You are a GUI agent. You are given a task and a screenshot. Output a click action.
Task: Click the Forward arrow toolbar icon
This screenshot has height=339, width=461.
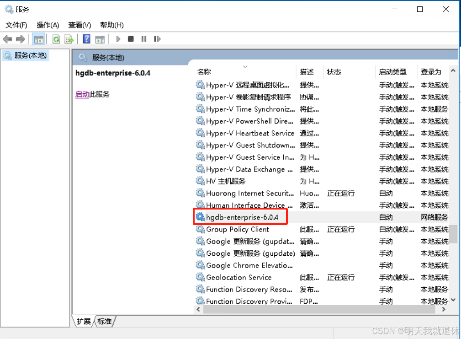pyautogui.click(x=20, y=39)
